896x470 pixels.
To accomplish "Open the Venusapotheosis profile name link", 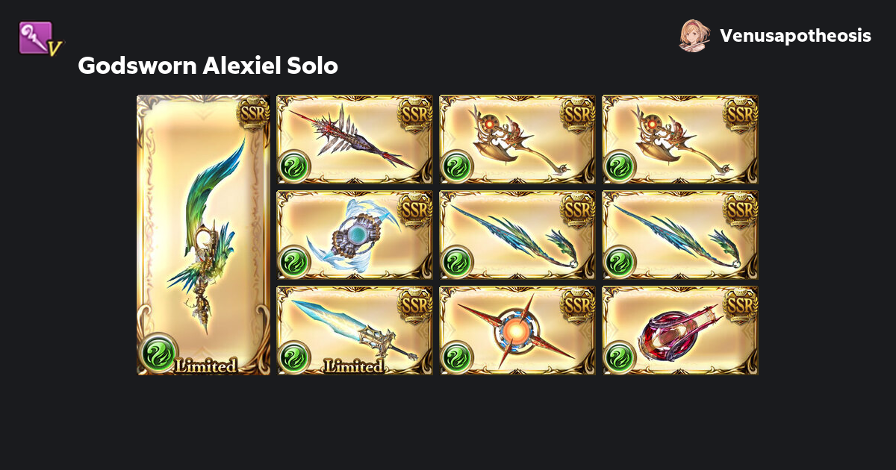I will tap(795, 36).
